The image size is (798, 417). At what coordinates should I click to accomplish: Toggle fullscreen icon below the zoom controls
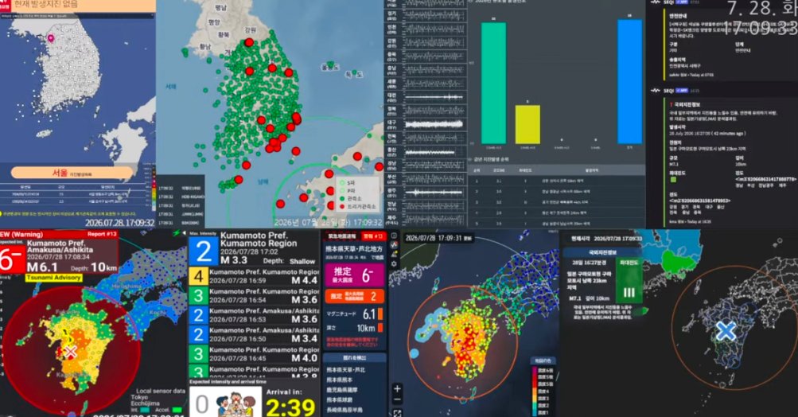pos(397,413)
